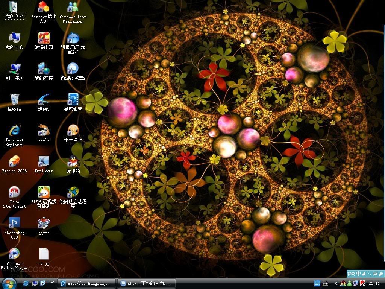Switch to the mms://tv.hongfakj taskbar window

tap(86, 283)
